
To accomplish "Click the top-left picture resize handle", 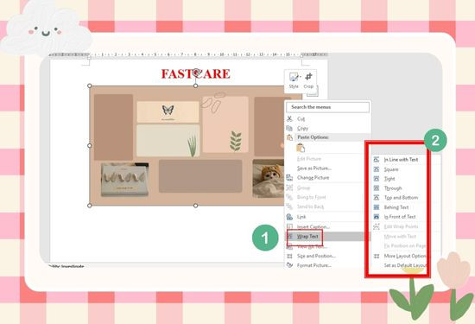I will click(x=89, y=86).
